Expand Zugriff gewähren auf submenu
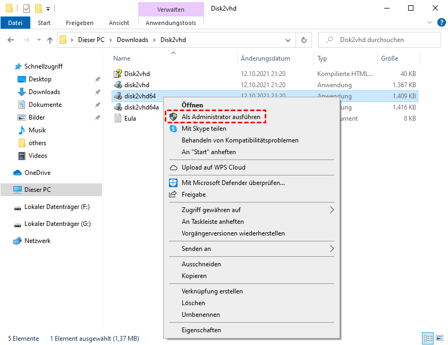 point(251,210)
